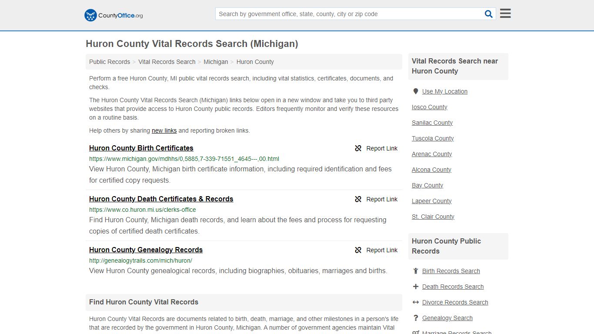Click the Death Records Search plus icon
Image resolution: width=594 pixels, height=334 pixels.
pos(415,287)
